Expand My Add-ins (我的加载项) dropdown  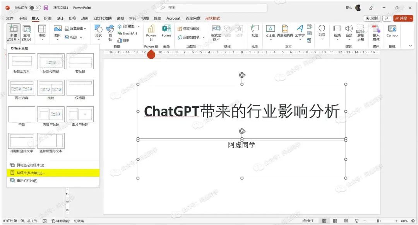coord(204,37)
